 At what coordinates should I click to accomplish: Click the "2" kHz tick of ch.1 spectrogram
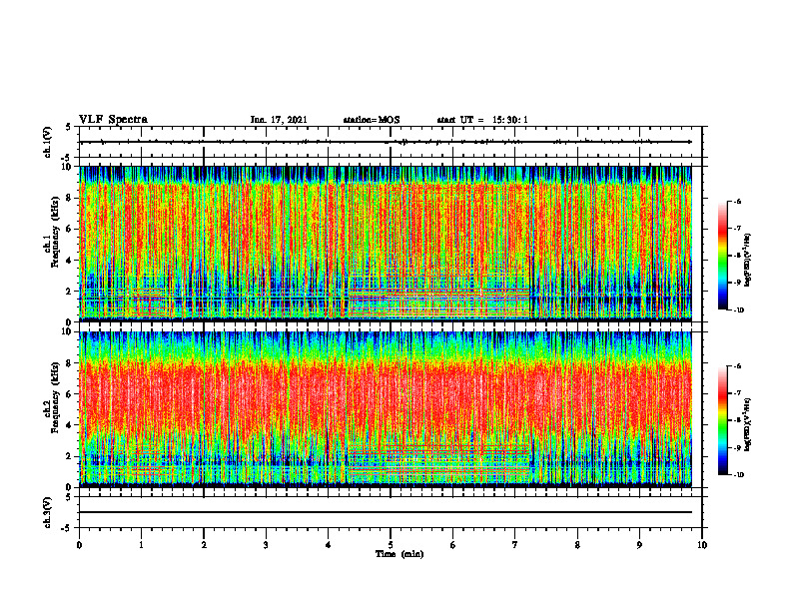click(70, 292)
